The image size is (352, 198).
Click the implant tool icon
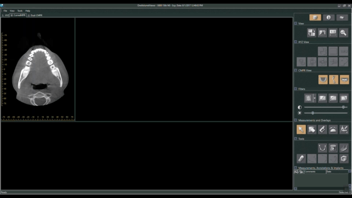(x=301, y=158)
